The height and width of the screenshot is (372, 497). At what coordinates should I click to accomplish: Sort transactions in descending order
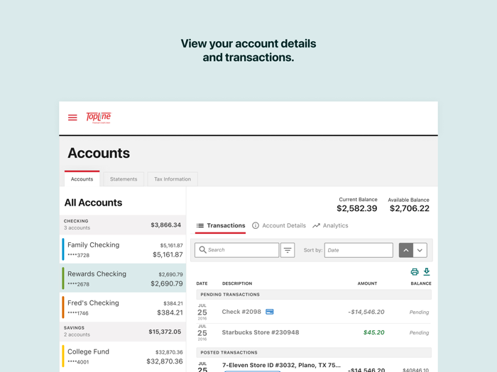pos(420,250)
